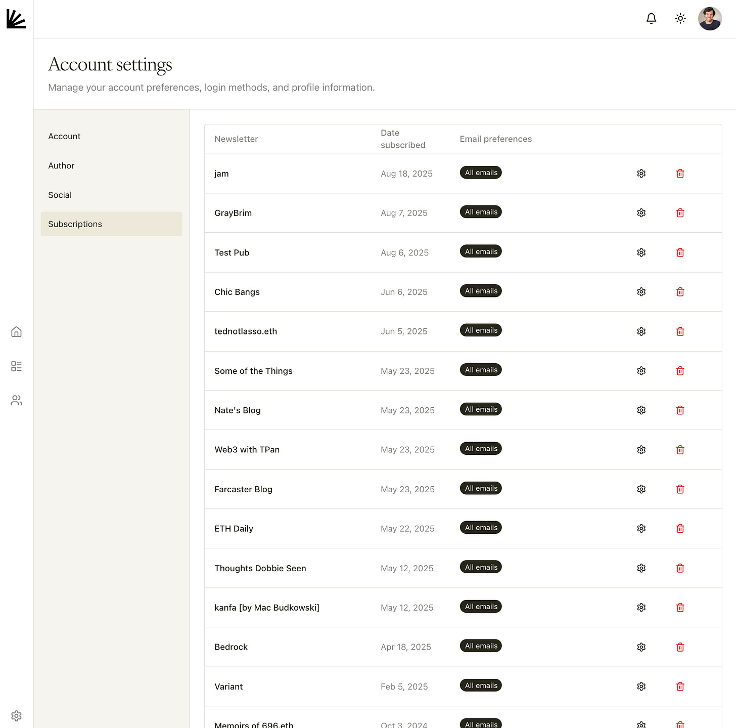Toggle All emails preference for Farcaster Blog
Screen dimensions: 736x728
[480, 488]
